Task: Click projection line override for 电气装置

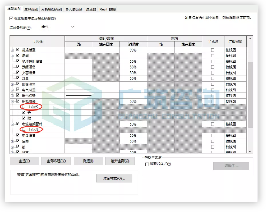Action: (x=78, y=90)
